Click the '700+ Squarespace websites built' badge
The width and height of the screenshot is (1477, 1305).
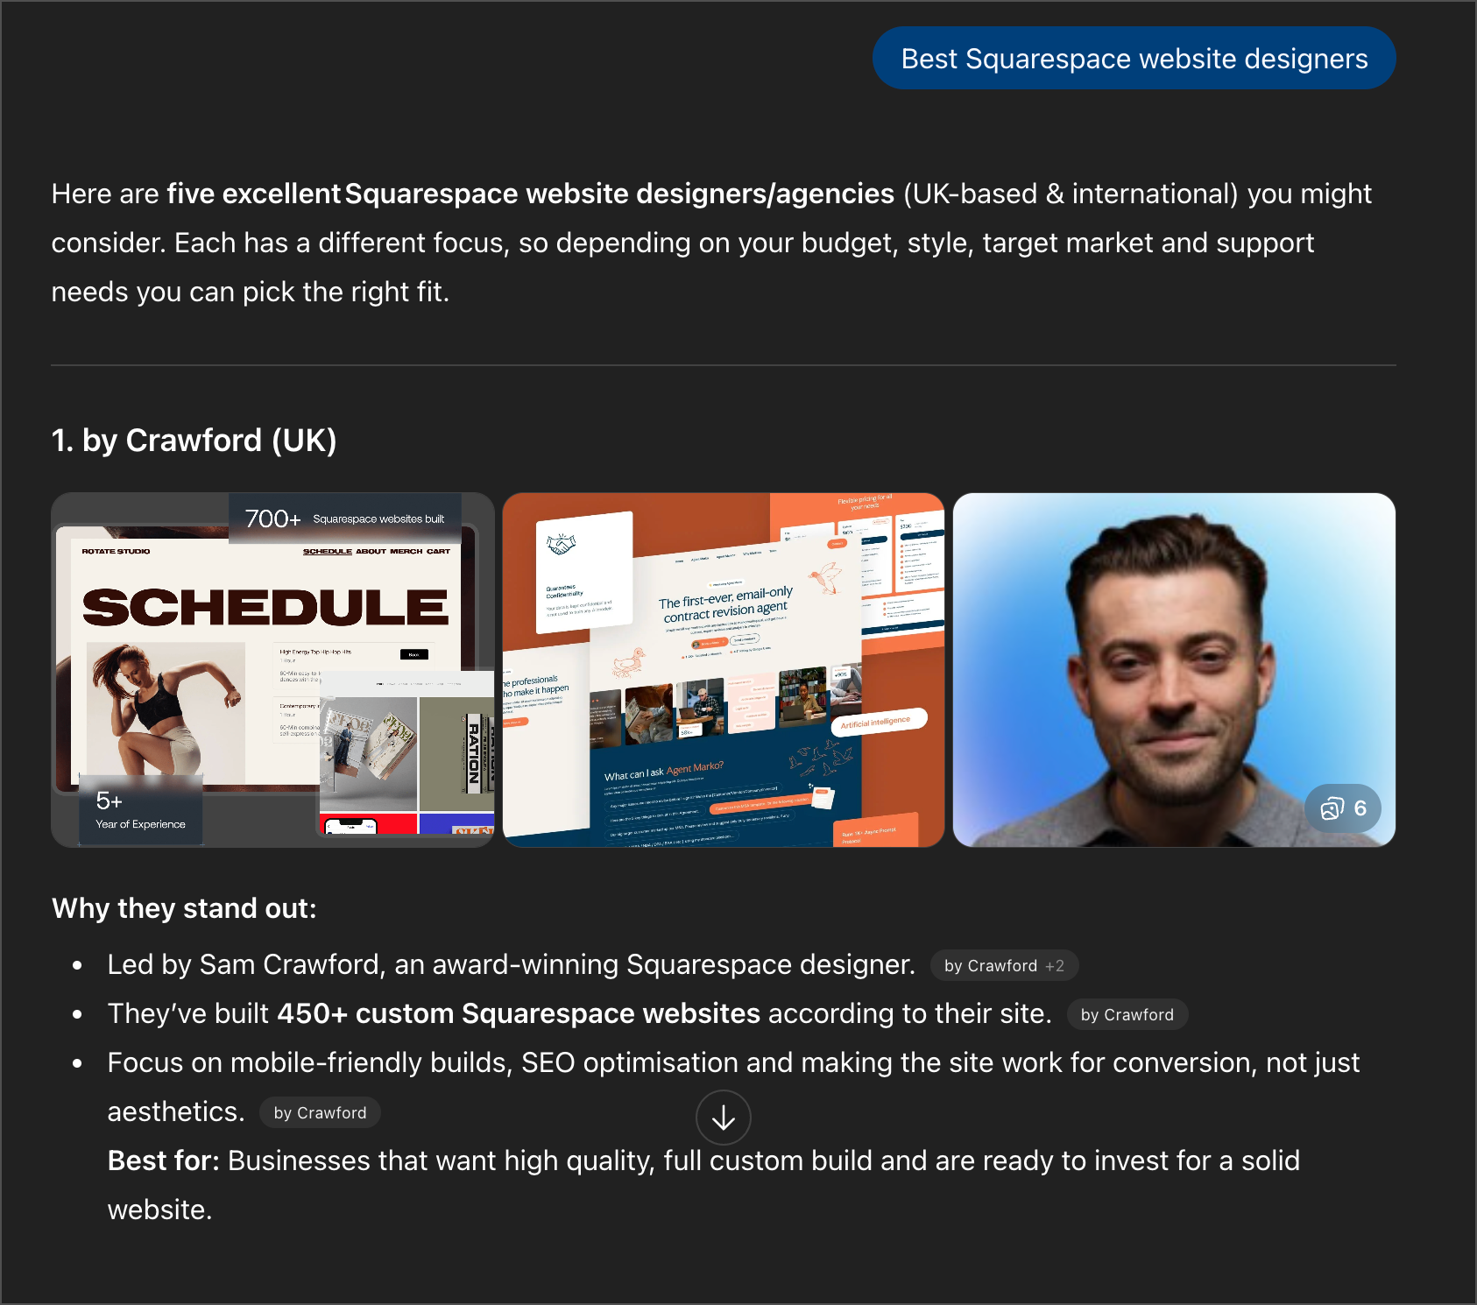344,518
